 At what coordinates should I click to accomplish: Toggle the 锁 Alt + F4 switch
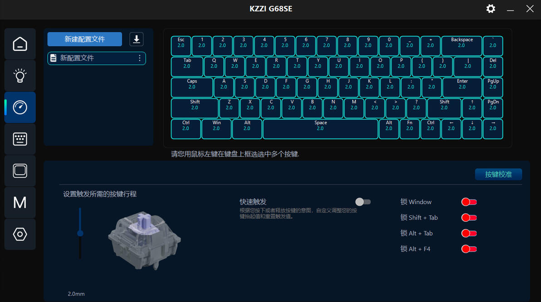click(x=469, y=249)
